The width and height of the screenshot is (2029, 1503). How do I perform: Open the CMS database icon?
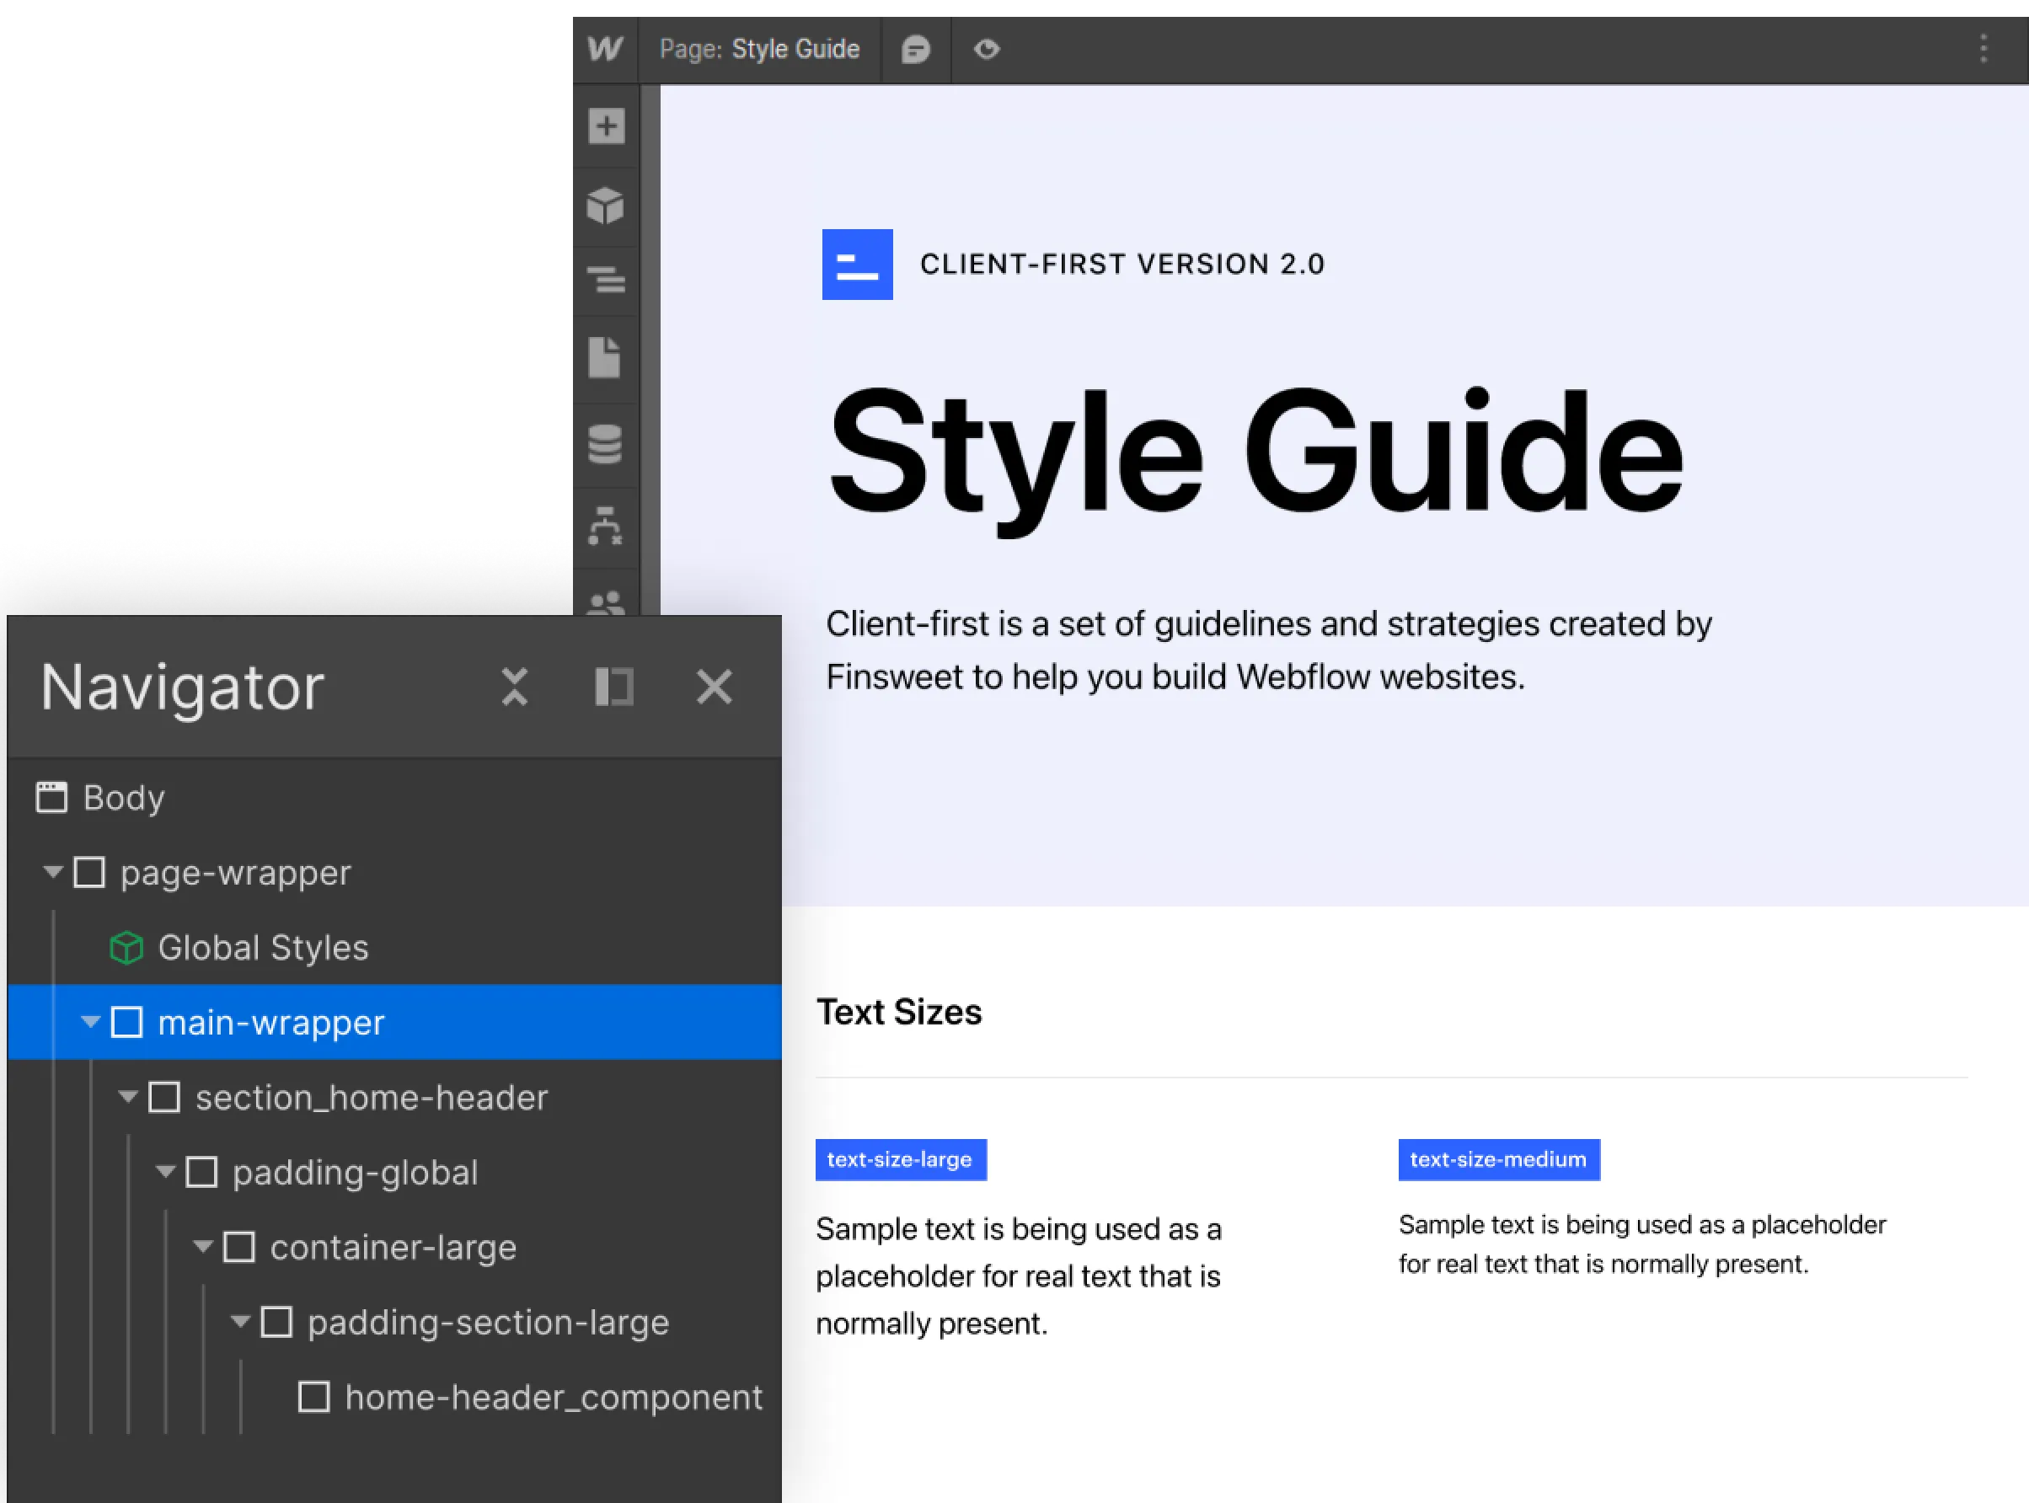pyautogui.click(x=605, y=444)
